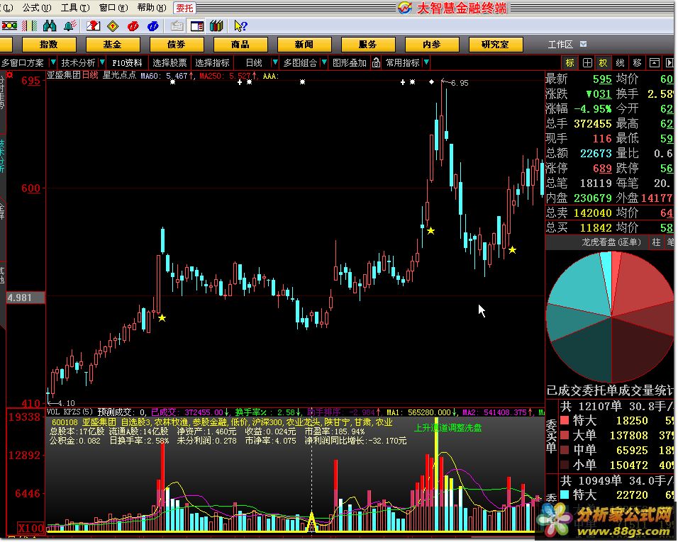
Task: Switch to the 商品 tab
Action: click(x=240, y=45)
